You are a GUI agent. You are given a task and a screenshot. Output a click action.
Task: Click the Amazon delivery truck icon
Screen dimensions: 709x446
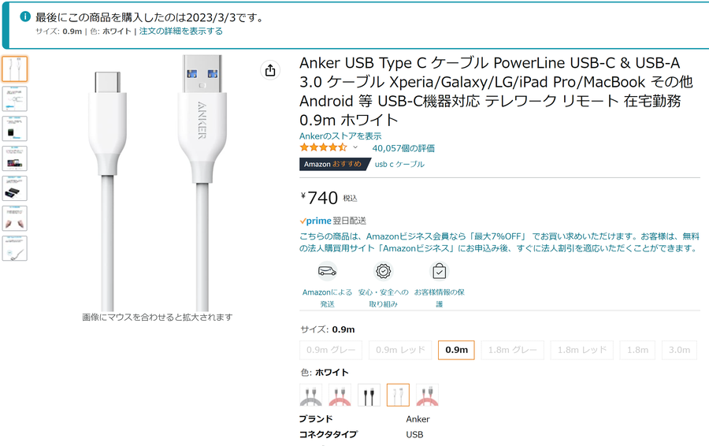(327, 271)
